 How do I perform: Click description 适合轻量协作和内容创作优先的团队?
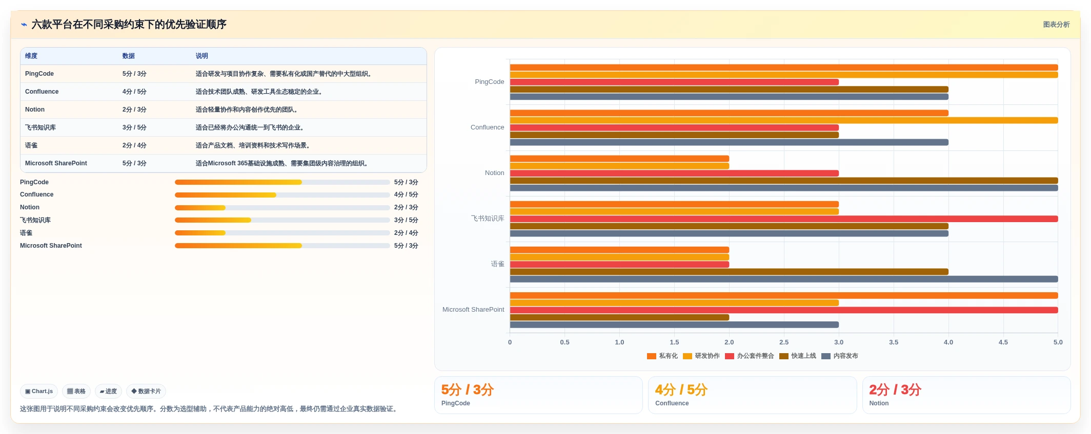(x=247, y=110)
